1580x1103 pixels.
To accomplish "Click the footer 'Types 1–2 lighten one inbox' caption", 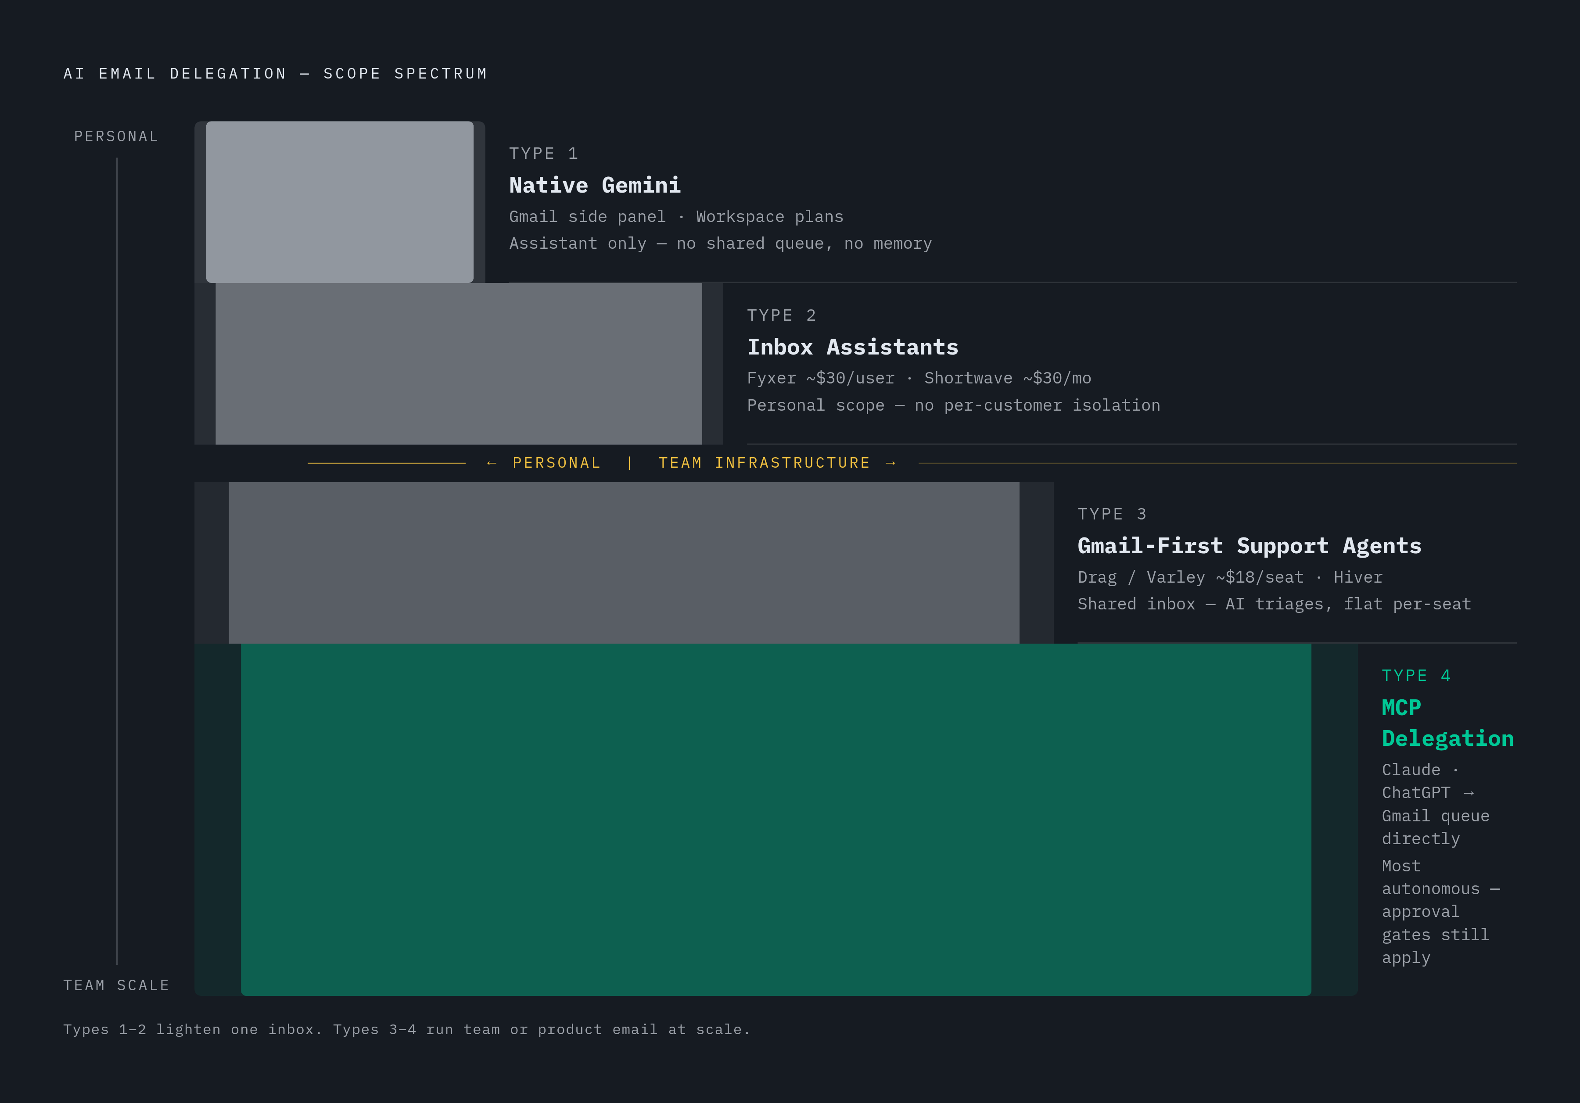I will (x=407, y=1029).
